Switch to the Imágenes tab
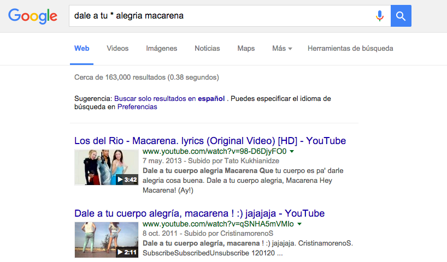This screenshot has height=262, width=447. pos(162,49)
